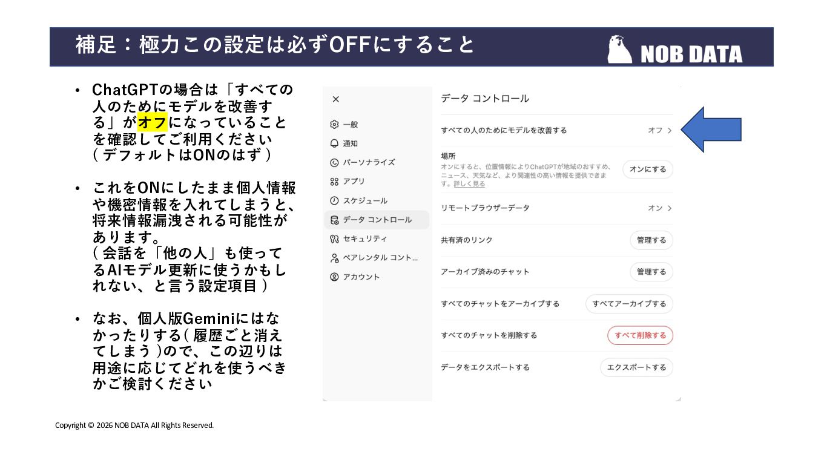Click the すべてのチャットを削除する label
Image resolution: width=824 pixels, height=463 pixels.
point(489,335)
